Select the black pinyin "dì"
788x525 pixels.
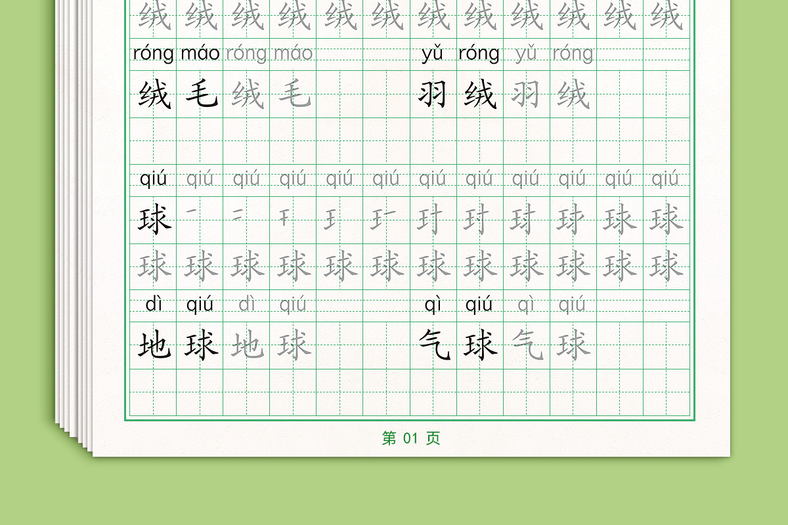tap(154, 304)
